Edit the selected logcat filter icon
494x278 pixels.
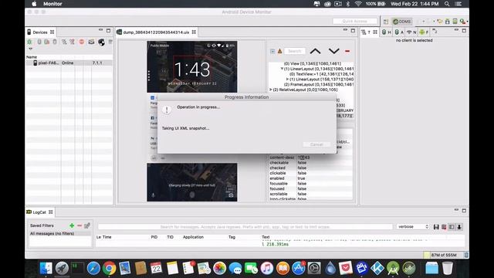87,225
